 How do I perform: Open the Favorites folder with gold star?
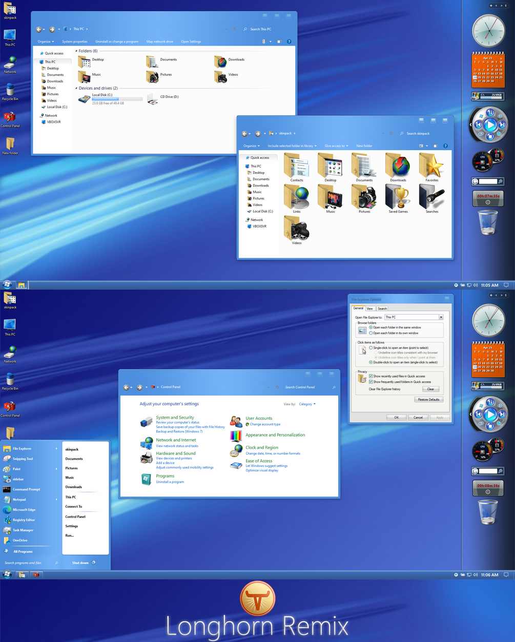coord(432,168)
